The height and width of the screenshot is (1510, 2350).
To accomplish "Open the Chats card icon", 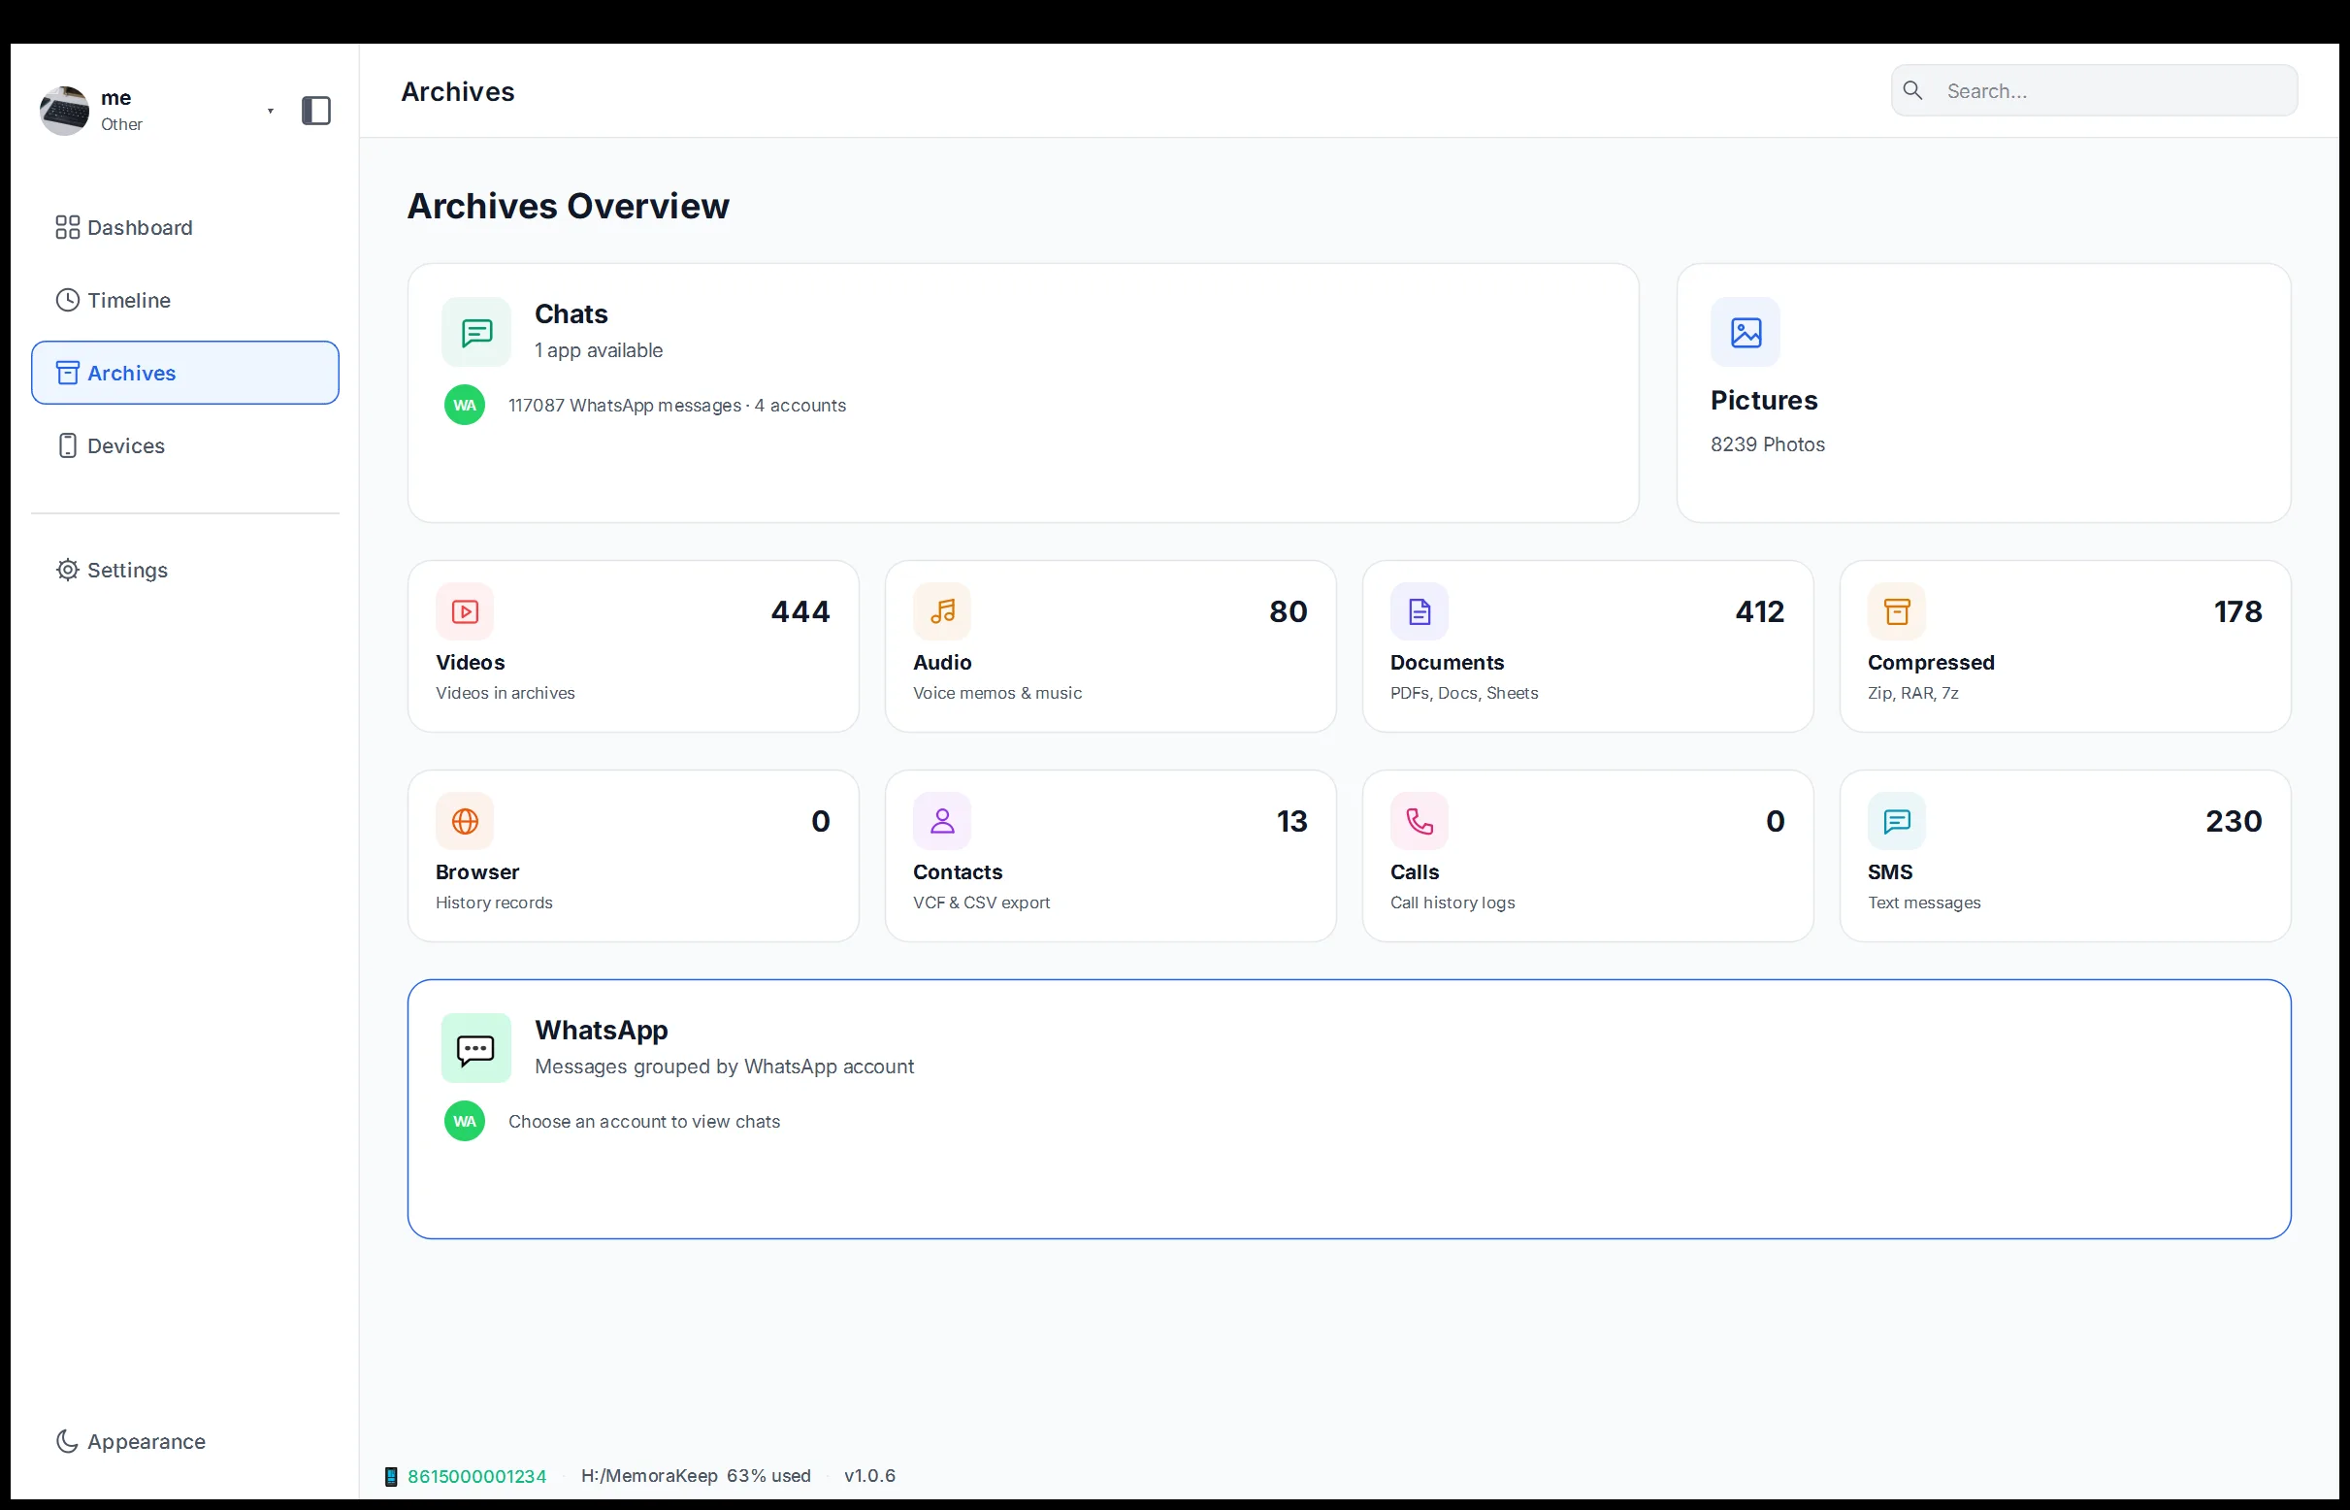I will point(476,333).
